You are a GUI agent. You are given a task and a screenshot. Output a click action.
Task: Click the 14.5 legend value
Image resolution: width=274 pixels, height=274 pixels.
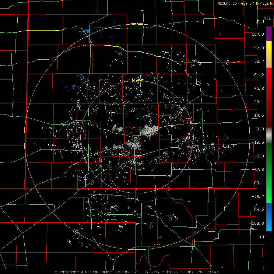(259, 115)
